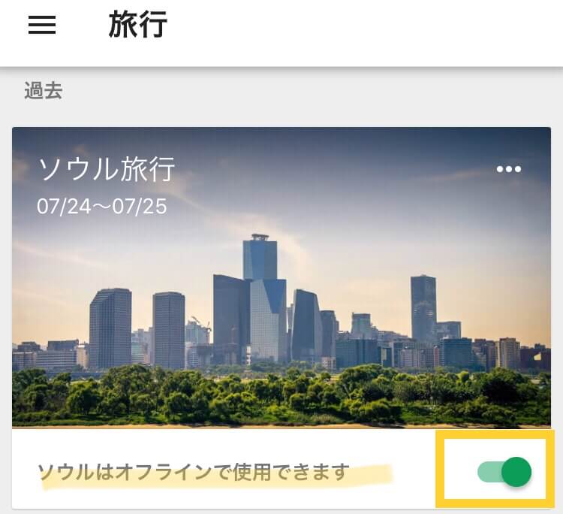Expand the side drawer via three-line icon
Screen dimensions: 563x514
point(42,25)
